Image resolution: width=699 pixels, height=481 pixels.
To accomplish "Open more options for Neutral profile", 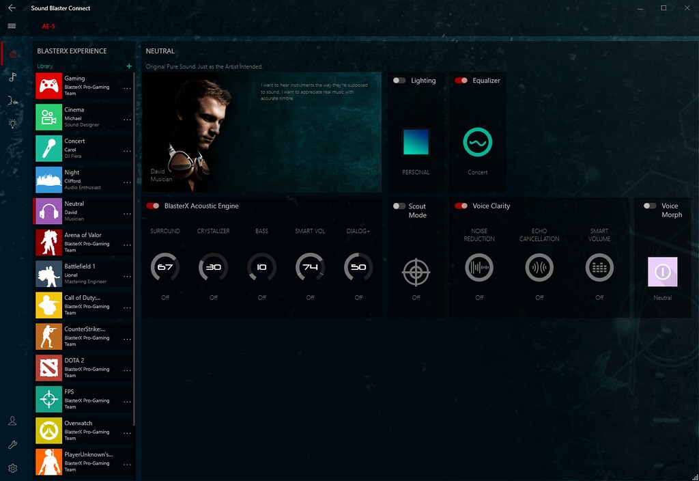I will tap(128, 214).
